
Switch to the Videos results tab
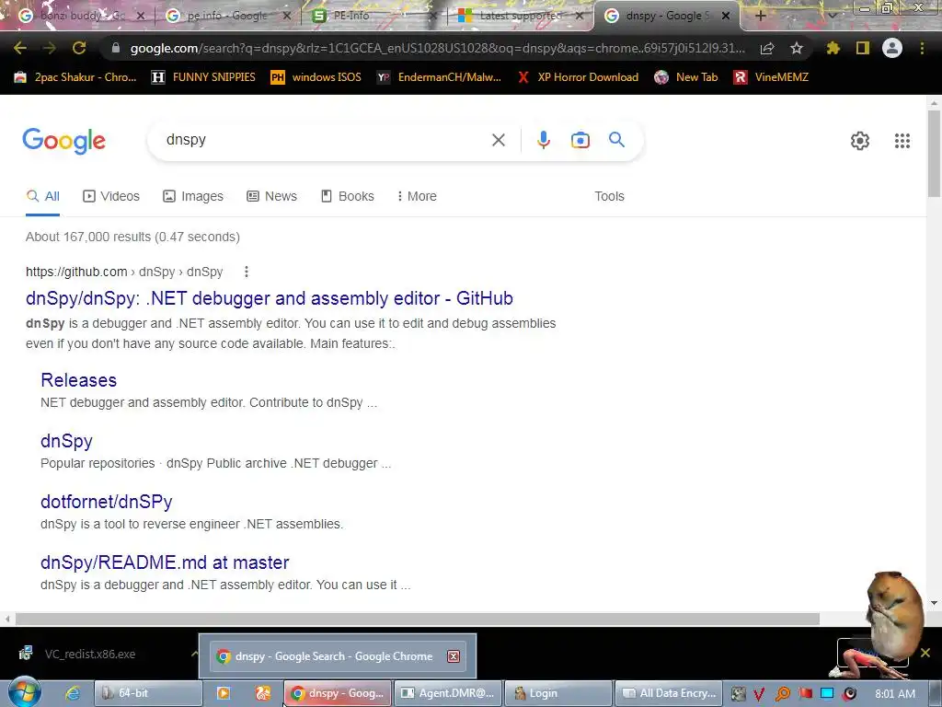[x=111, y=196]
